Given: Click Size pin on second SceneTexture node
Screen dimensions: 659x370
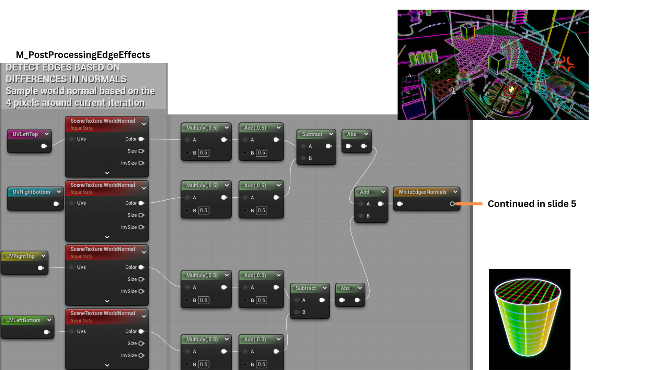Looking at the screenshot, I should click(x=141, y=215).
